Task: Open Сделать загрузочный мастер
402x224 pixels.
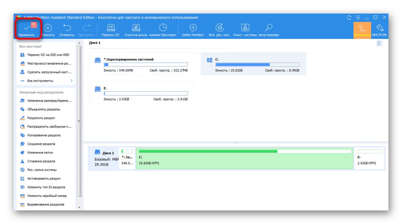Action: [45, 72]
